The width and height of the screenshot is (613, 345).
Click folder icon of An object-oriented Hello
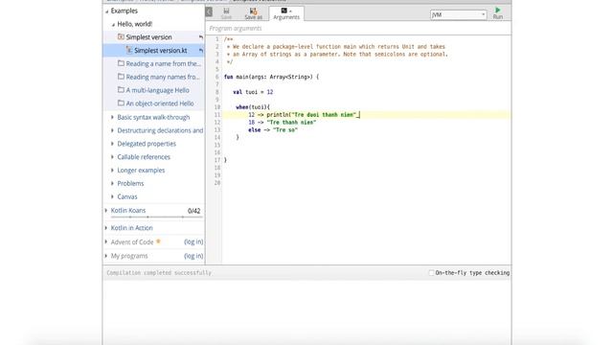(121, 103)
